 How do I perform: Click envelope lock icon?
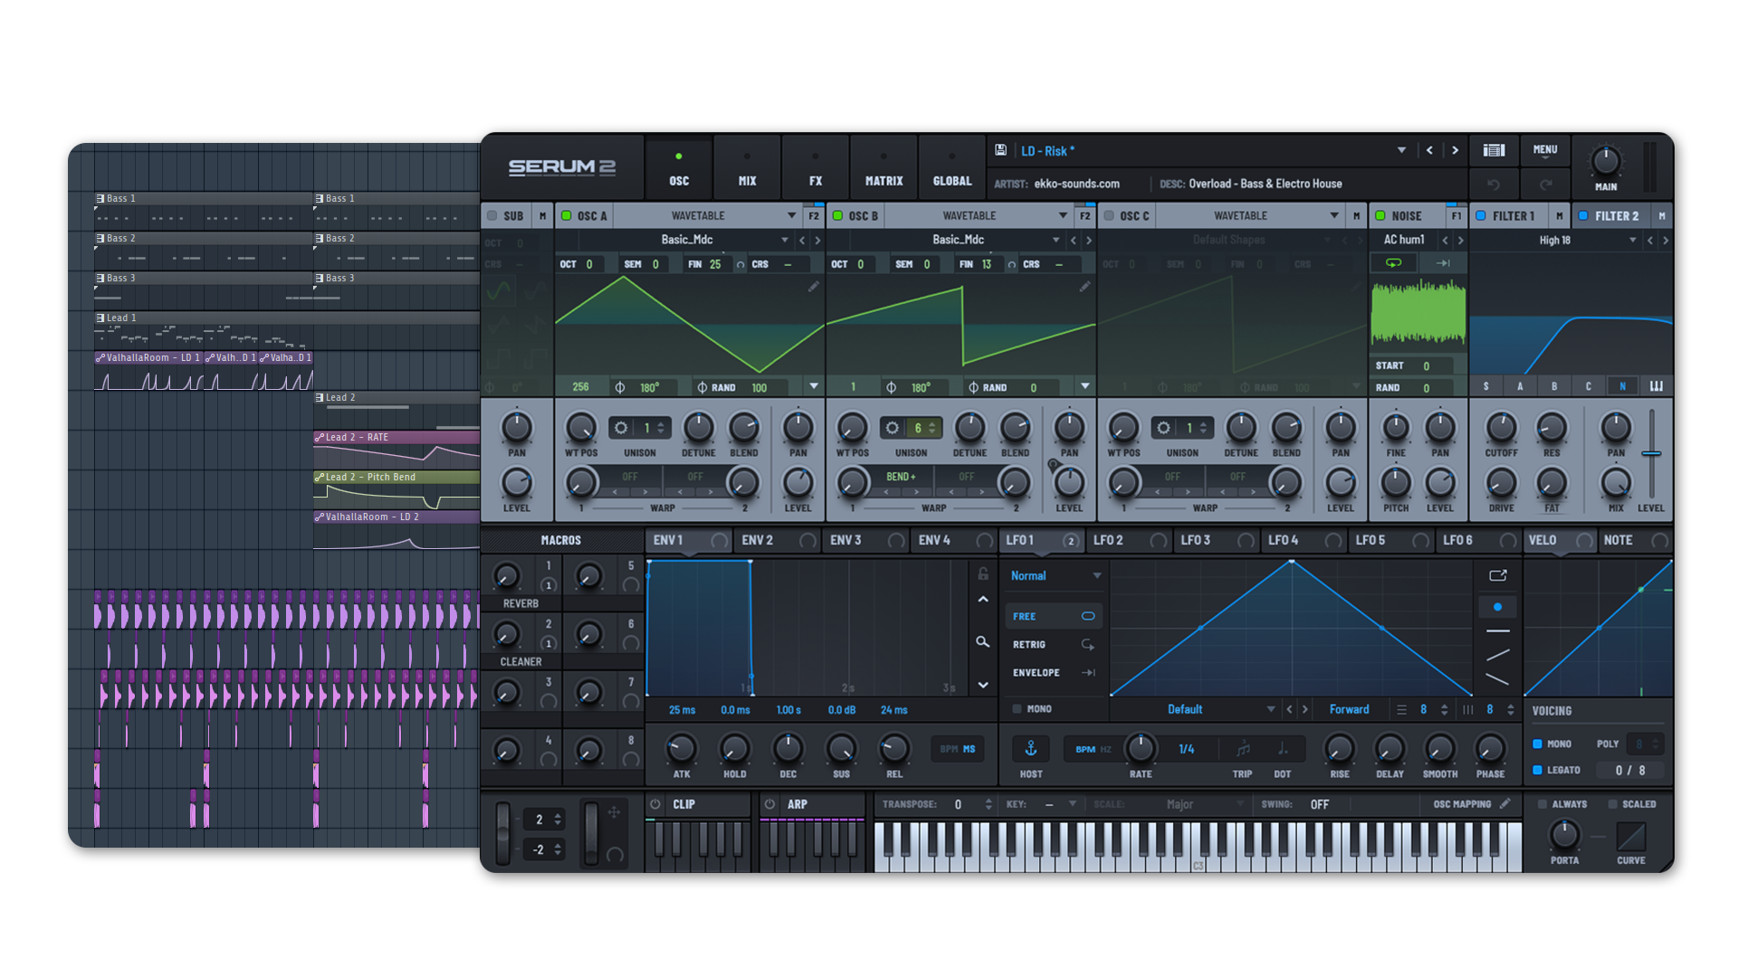click(983, 574)
